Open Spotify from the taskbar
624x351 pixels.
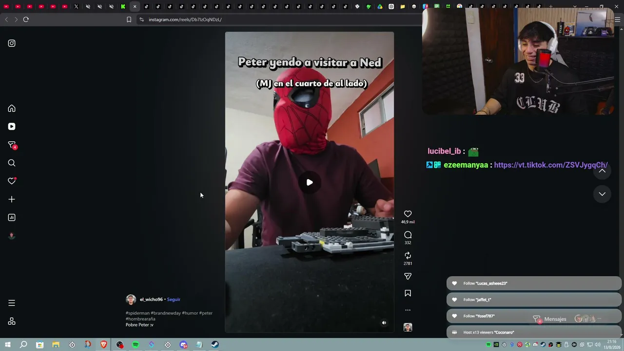(136, 345)
